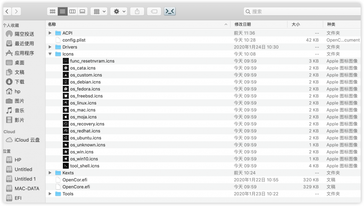Switch to gallery view mode
The width and height of the screenshot is (364, 206).
point(82,11)
